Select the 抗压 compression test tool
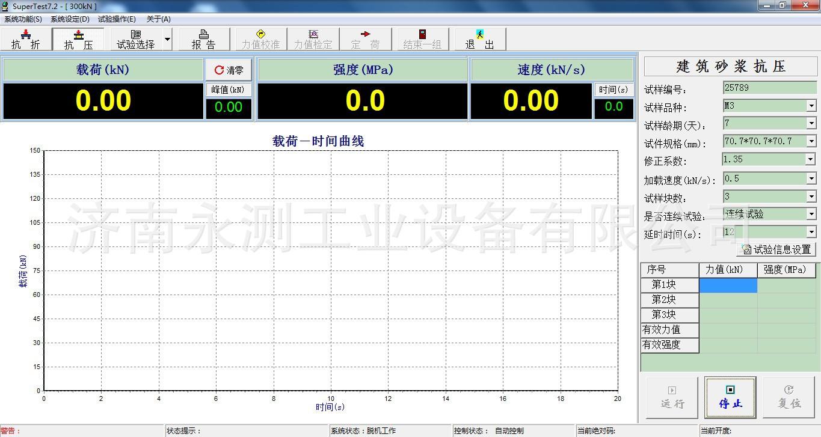 (x=78, y=39)
